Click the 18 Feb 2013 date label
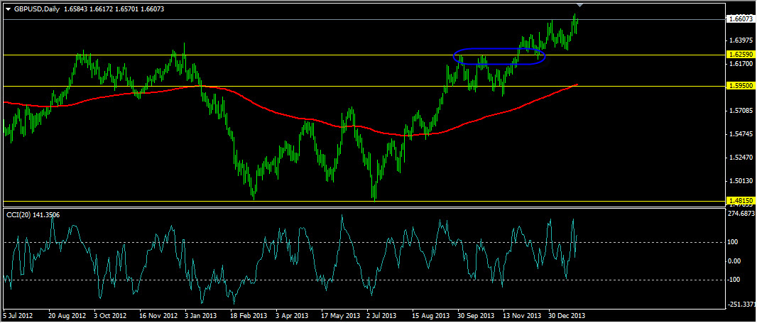 point(247,316)
